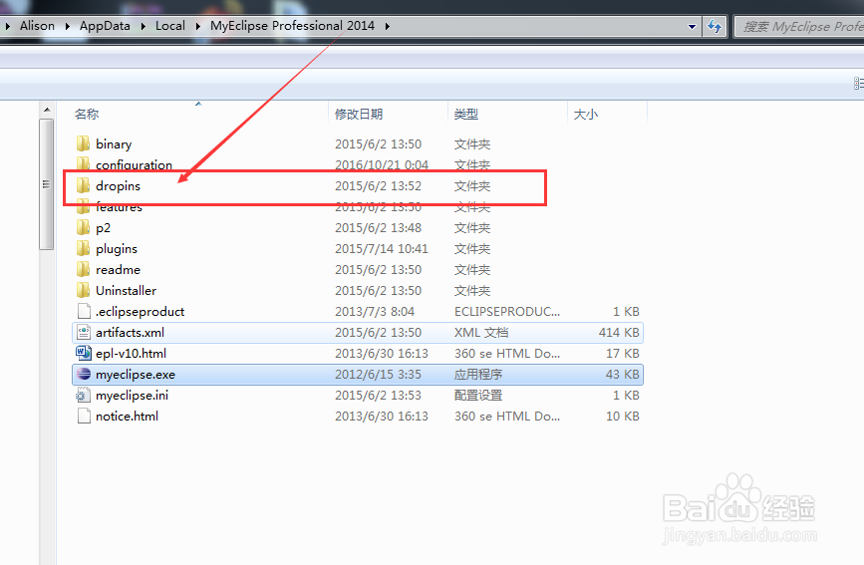Select the file name epl-v10.html

131,354
